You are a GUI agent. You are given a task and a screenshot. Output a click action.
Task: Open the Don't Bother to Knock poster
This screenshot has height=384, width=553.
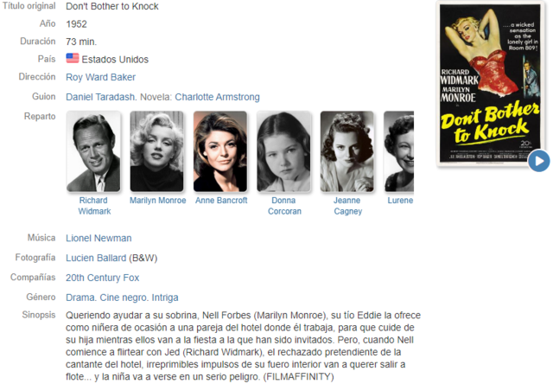(490, 83)
